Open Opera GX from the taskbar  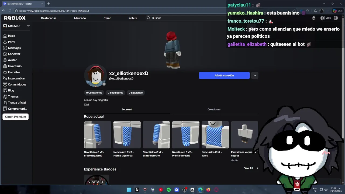tap(216, 190)
